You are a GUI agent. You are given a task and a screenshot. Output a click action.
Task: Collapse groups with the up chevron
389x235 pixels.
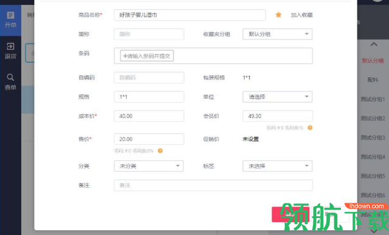tap(374, 44)
